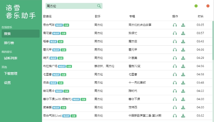The image size is (214, 122).
Task: Click the song title 等你下课(with 杨瑞代)
Action: tap(57, 99)
